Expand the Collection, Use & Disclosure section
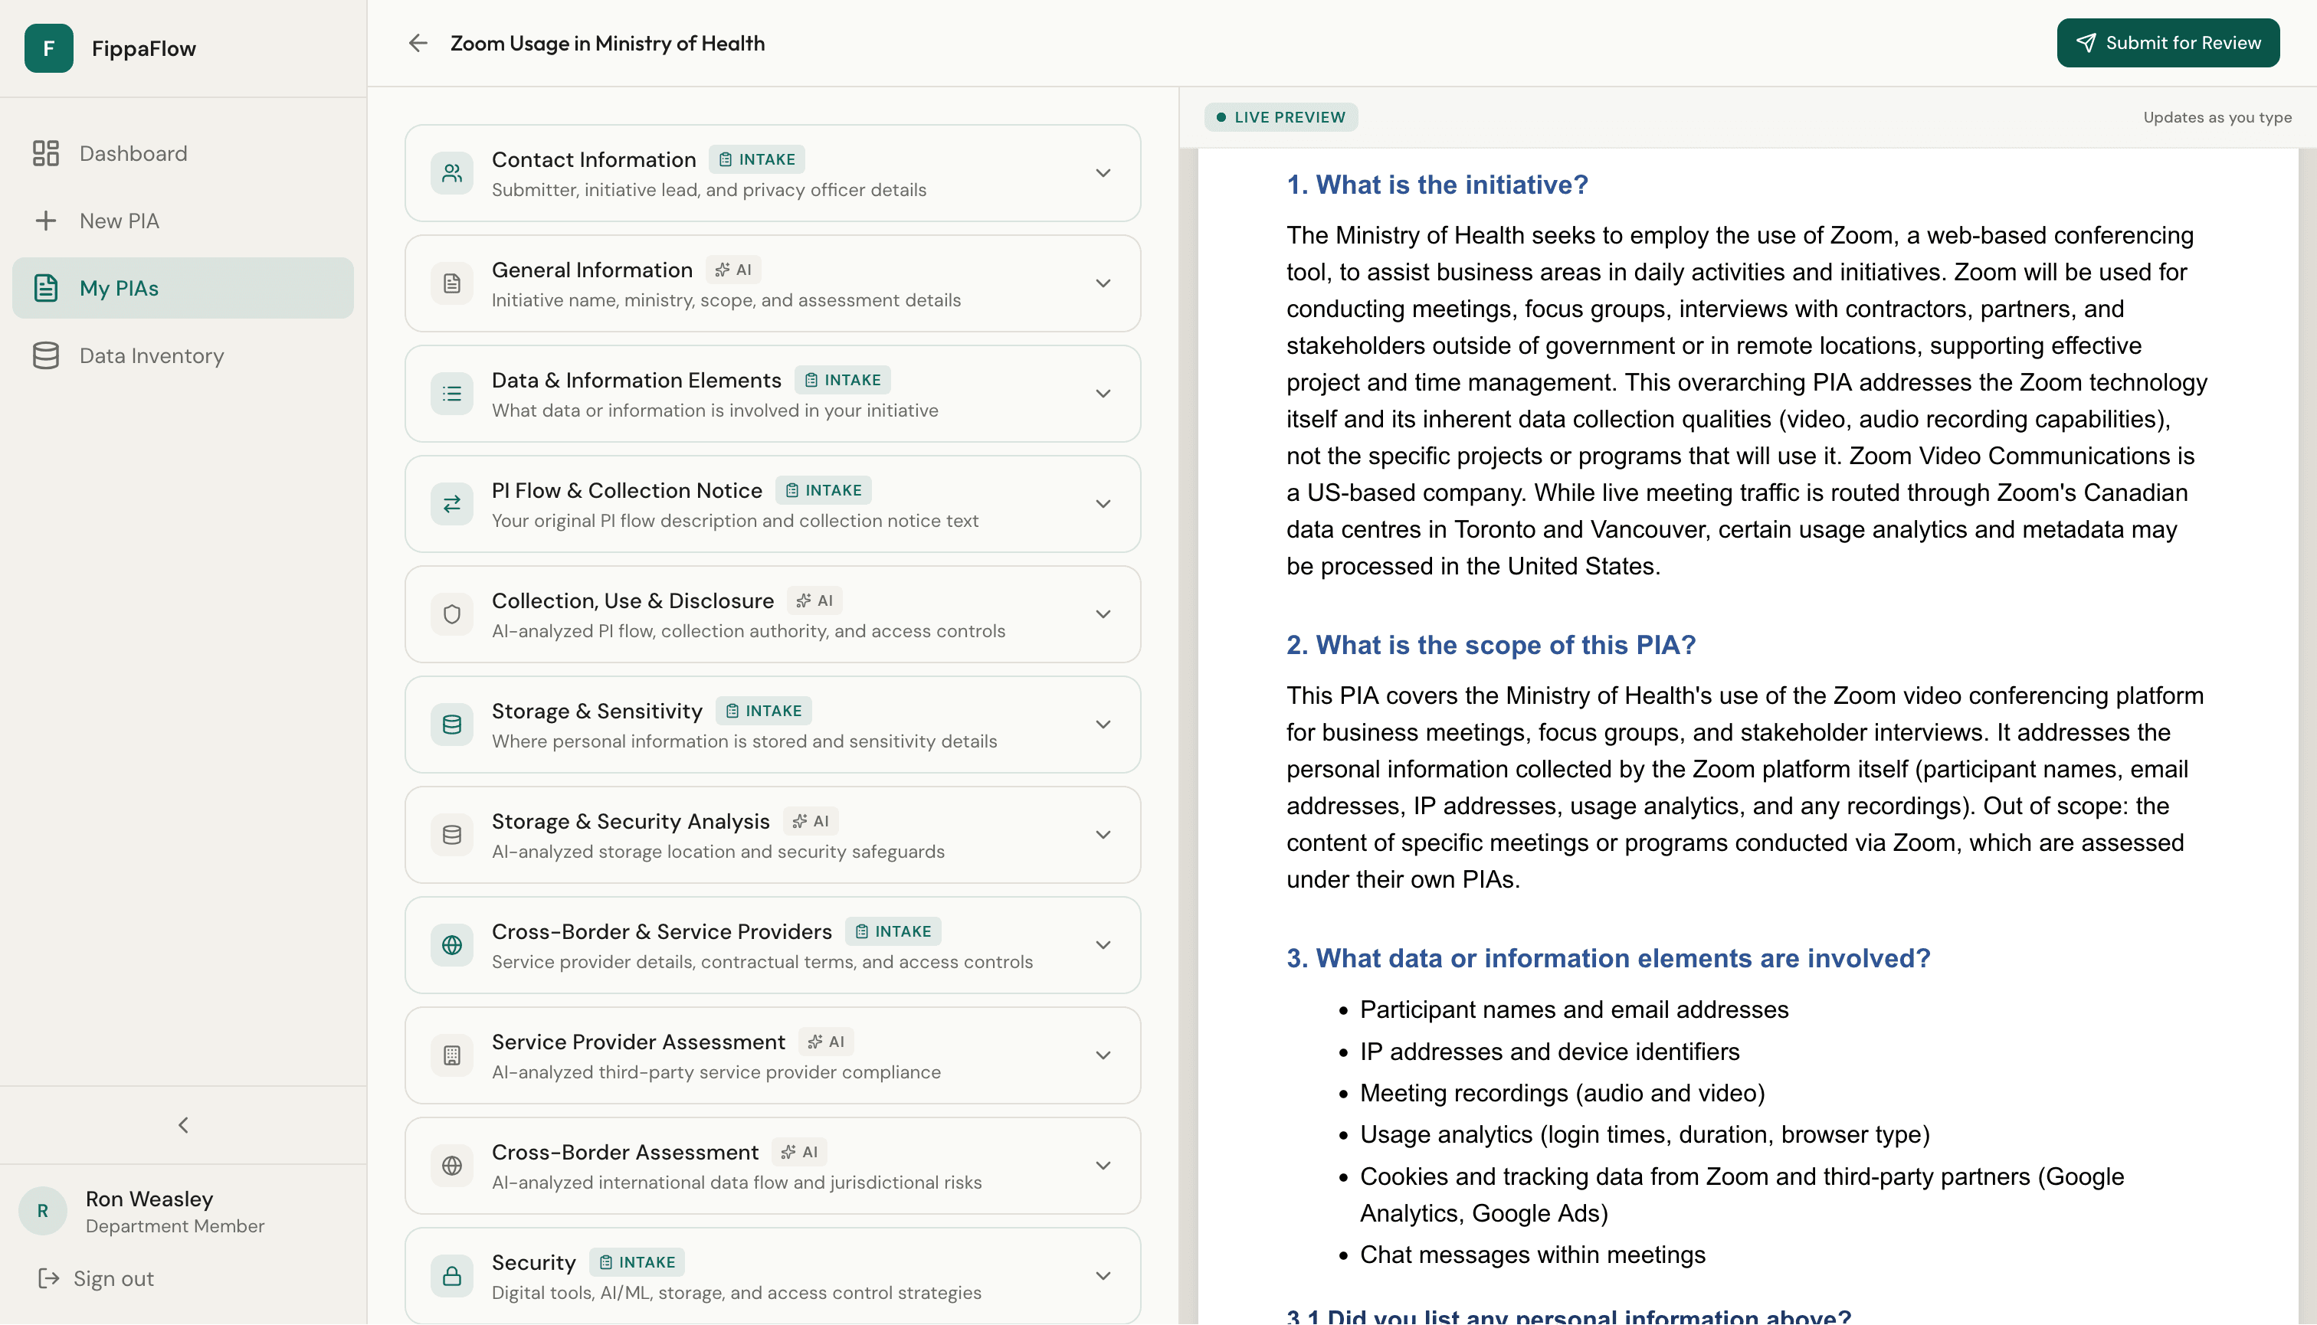Image resolution: width=2317 pixels, height=1325 pixels. [x=1103, y=614]
